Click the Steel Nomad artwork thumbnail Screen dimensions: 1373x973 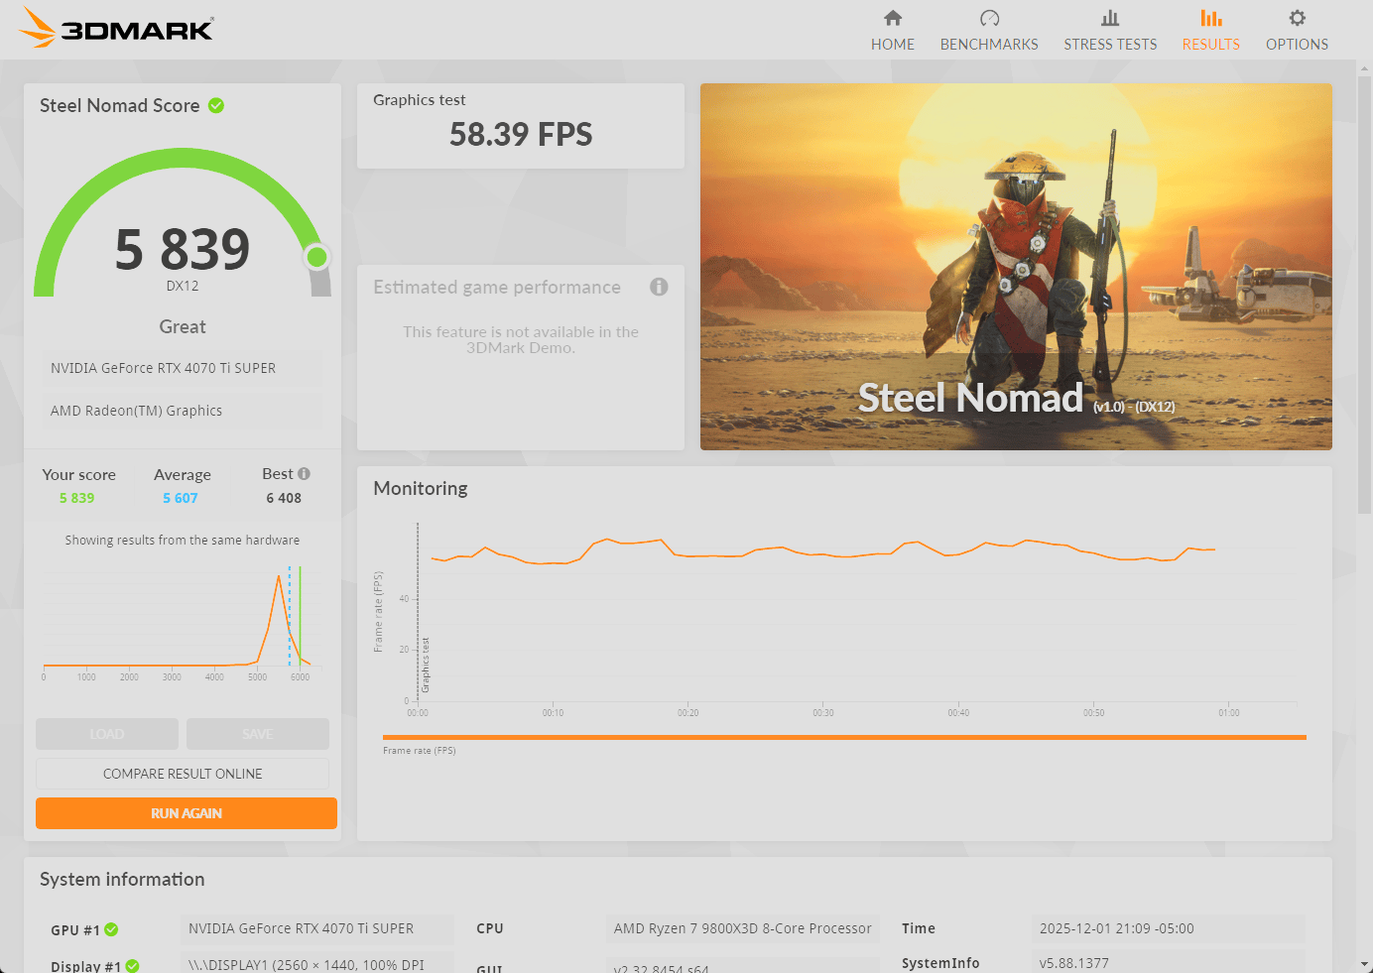[1016, 267]
